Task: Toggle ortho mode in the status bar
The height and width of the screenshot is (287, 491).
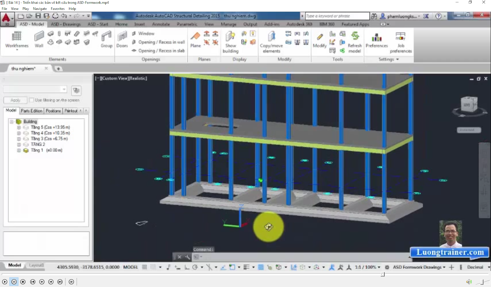Action: click(x=187, y=267)
